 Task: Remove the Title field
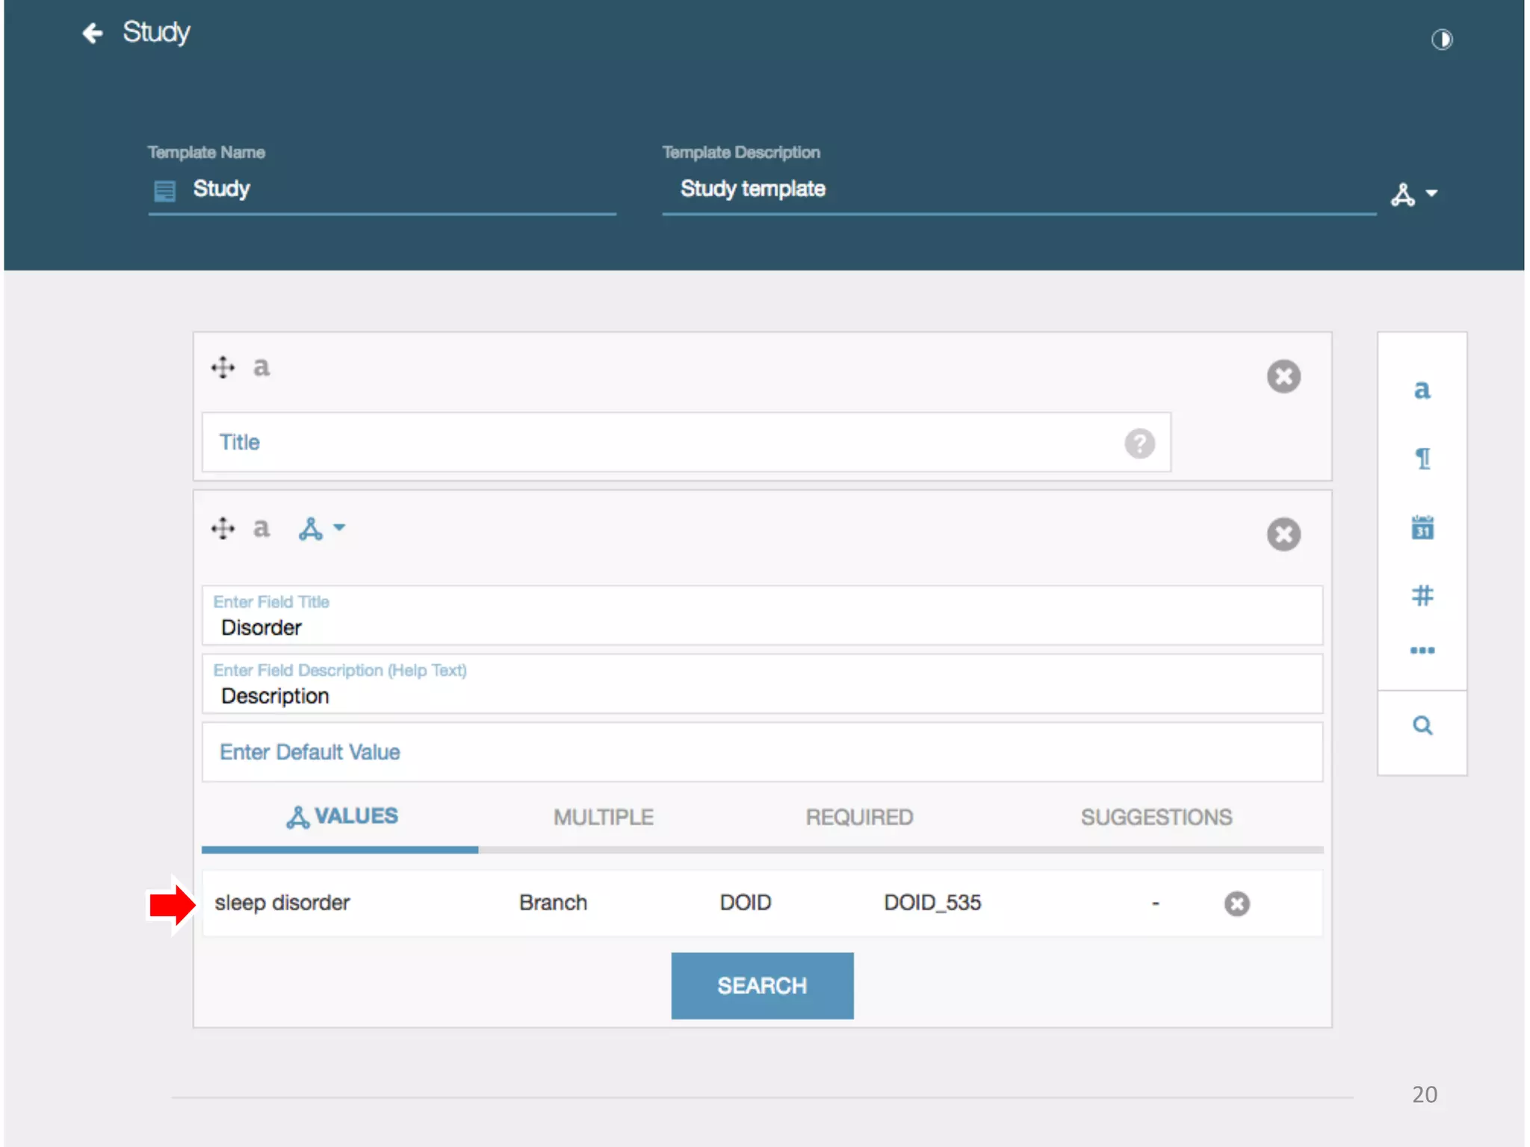pyautogui.click(x=1283, y=376)
